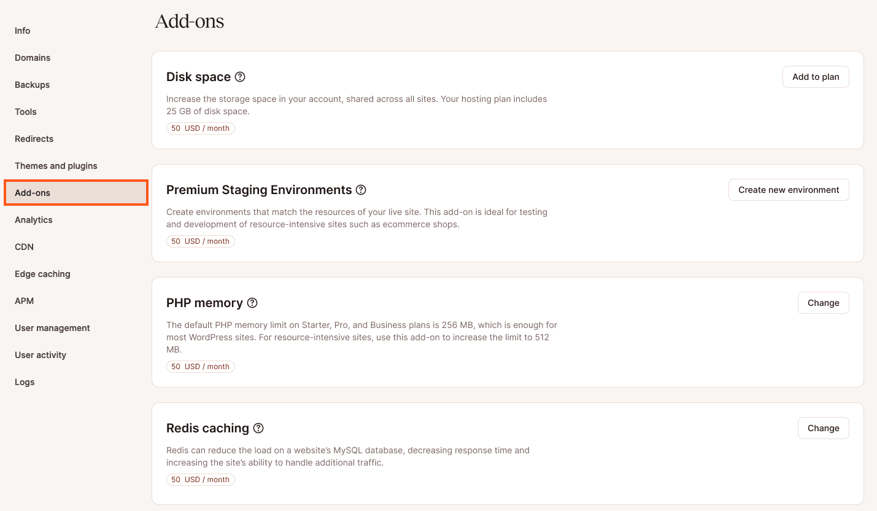The image size is (877, 511).
Task: Open Premium Staging Environments help tooltip icon
Action: pos(361,190)
